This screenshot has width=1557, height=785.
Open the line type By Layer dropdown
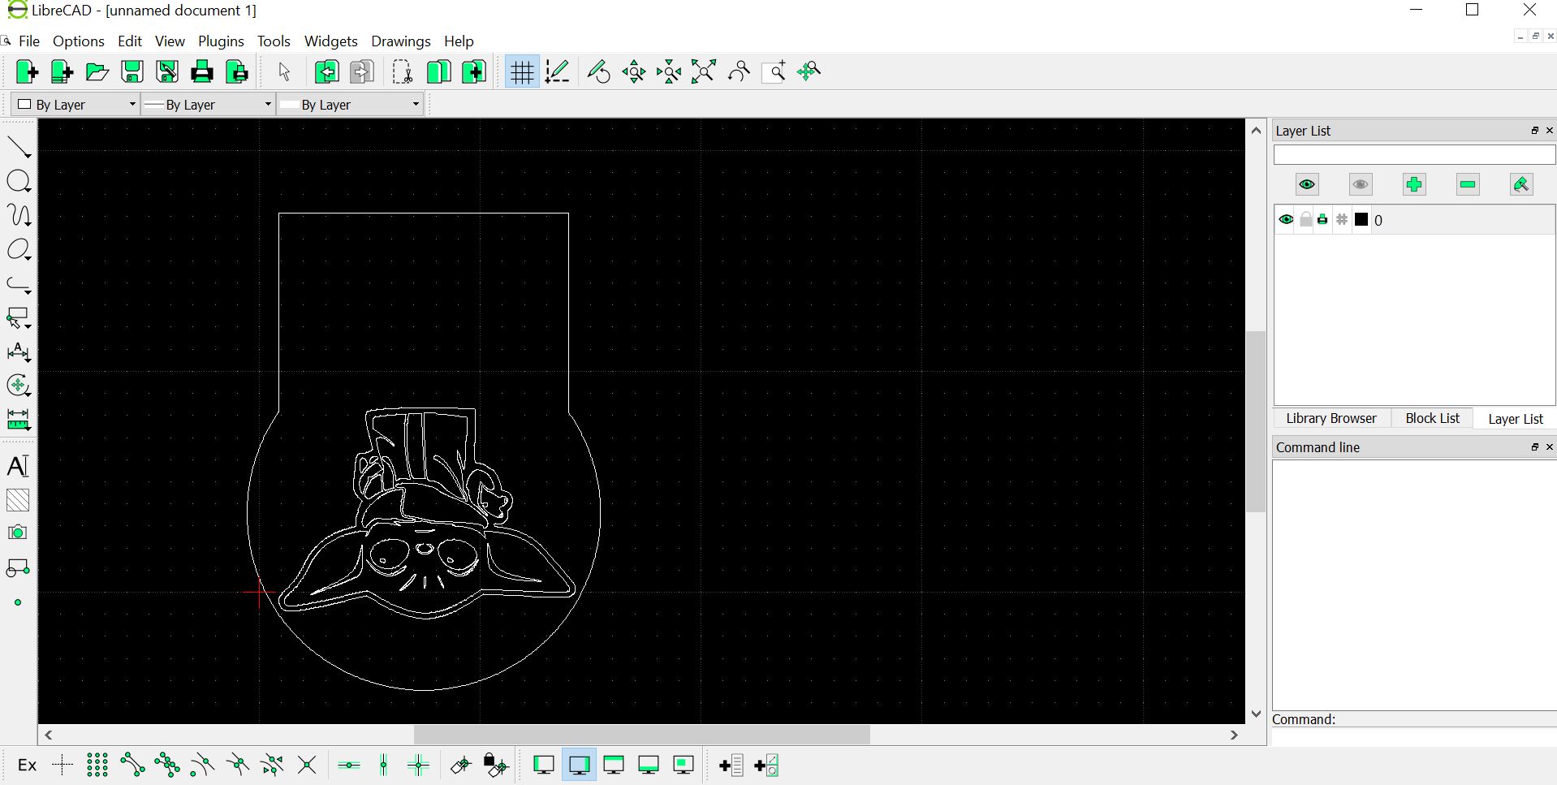[351, 104]
